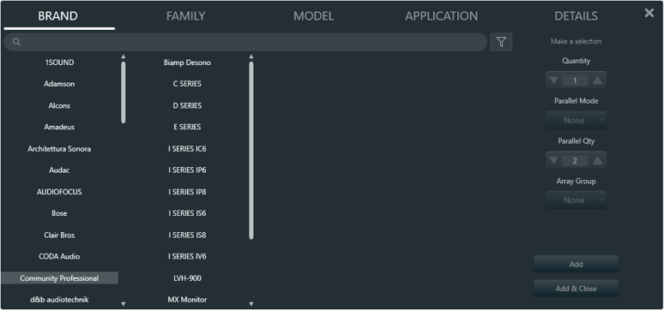The image size is (664, 310).
Task: Switch to the FAMILY tab
Action: (185, 16)
